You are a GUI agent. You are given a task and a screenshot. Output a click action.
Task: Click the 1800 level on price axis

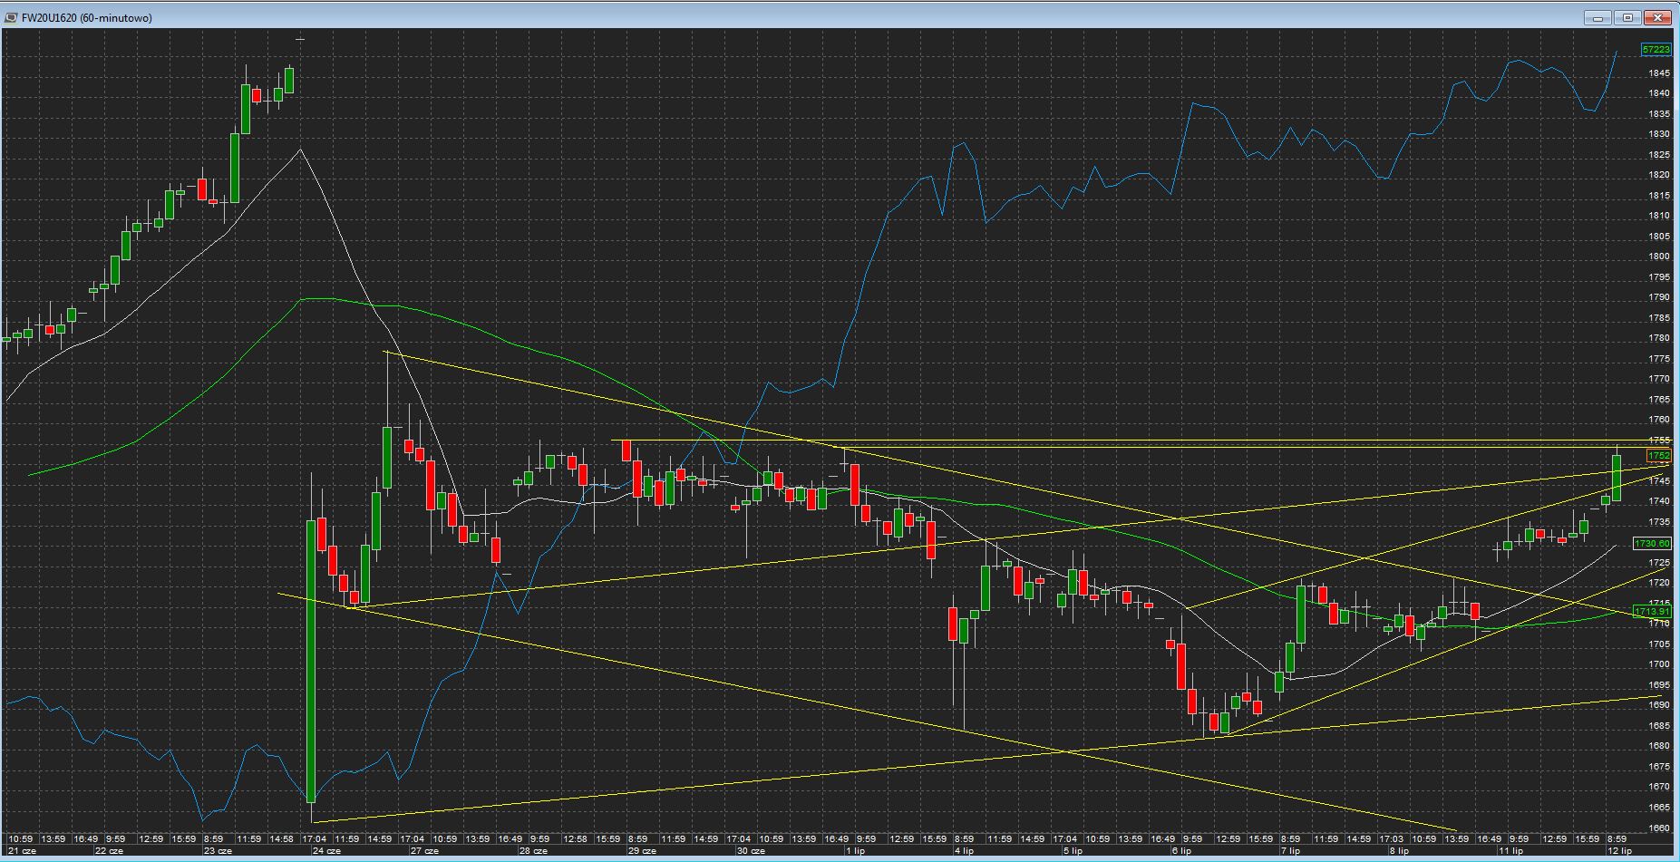[1658, 257]
